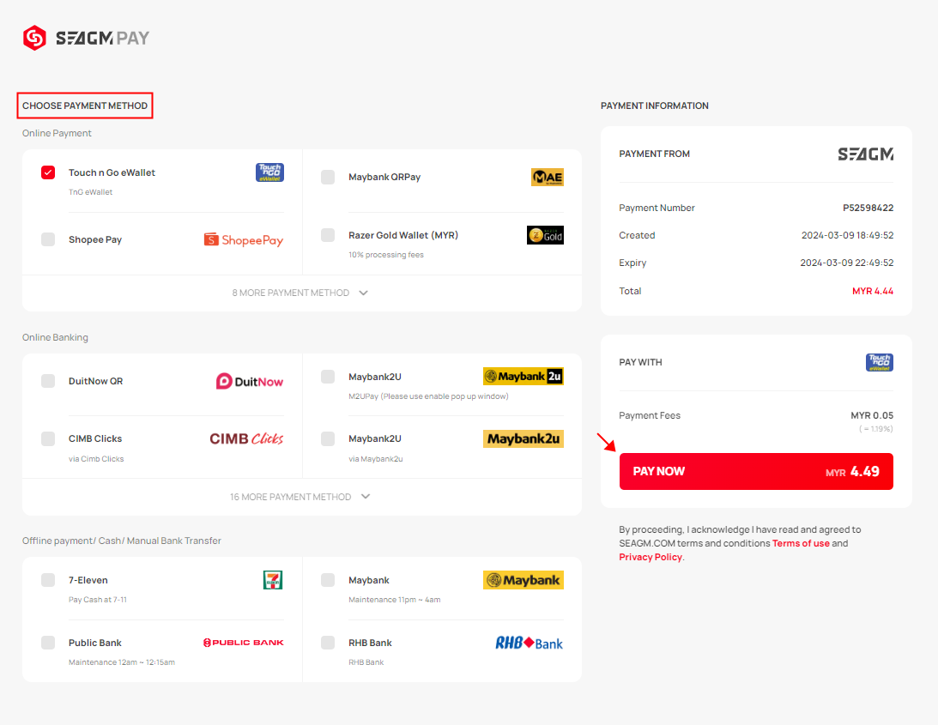Viewport: 938px width, 725px height.
Task: Select the Shopee Pay checkbox
Action: coord(48,239)
